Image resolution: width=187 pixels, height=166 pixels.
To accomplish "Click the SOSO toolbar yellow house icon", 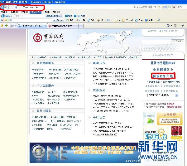I will [x=123, y=20].
